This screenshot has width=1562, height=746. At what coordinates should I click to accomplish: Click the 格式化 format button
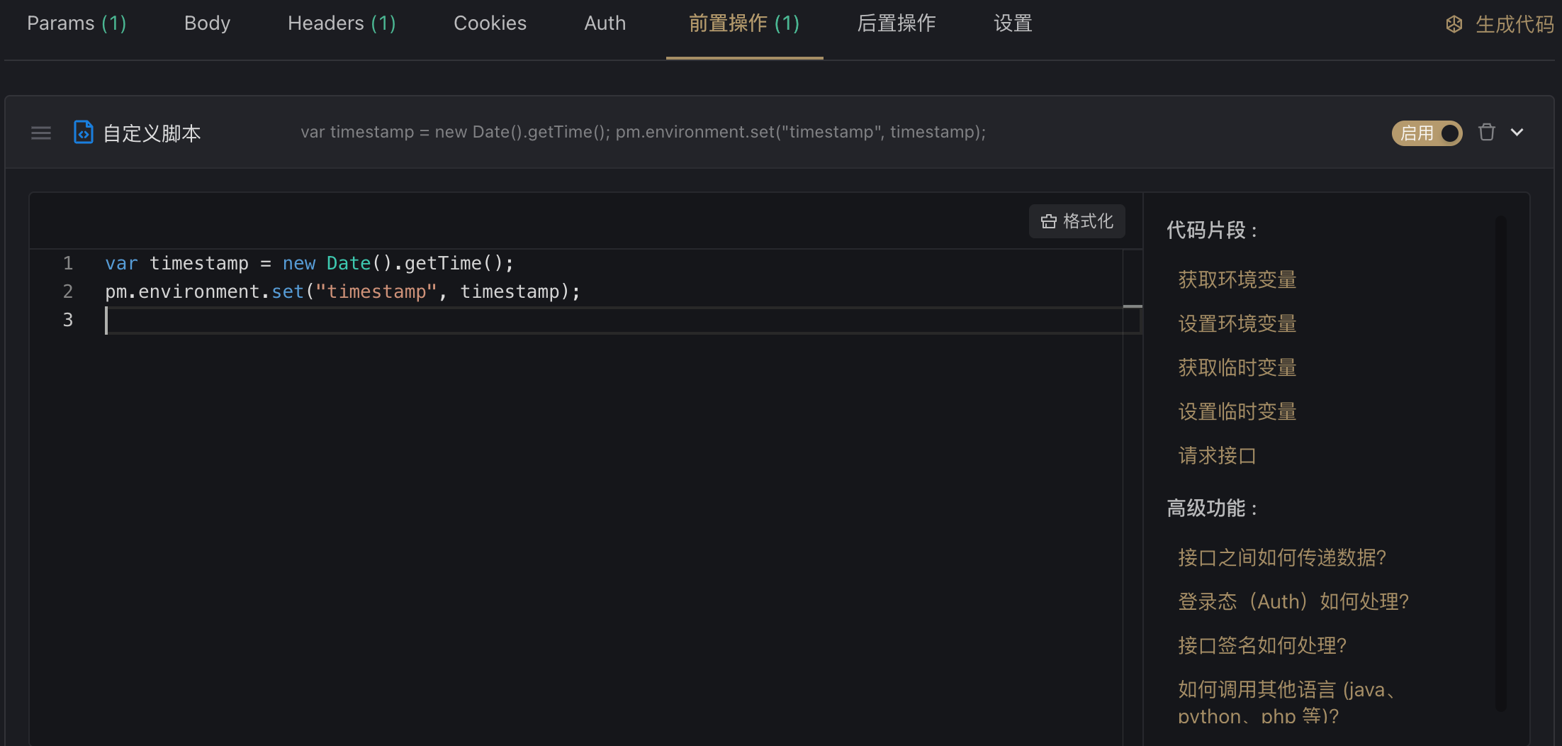coord(1077,221)
